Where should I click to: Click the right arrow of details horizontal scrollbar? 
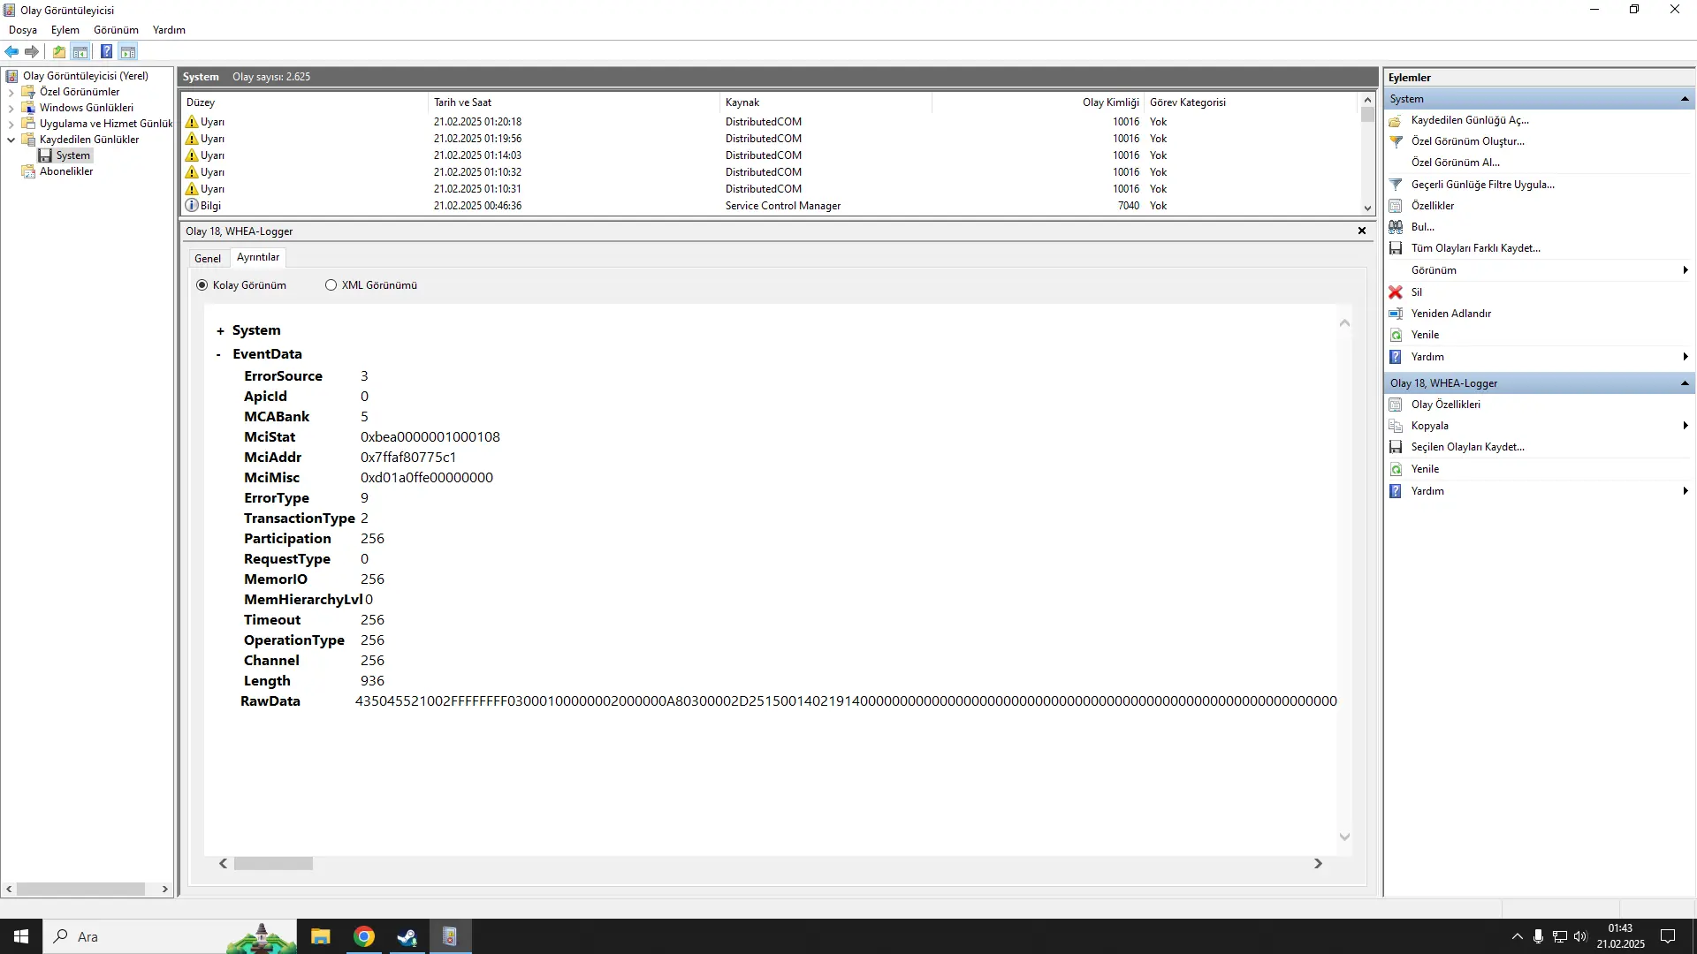[x=1318, y=864]
